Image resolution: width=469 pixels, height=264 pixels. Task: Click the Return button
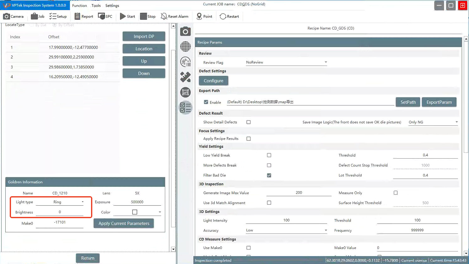[88, 258]
